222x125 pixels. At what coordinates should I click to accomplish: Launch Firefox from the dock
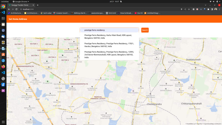3,66
